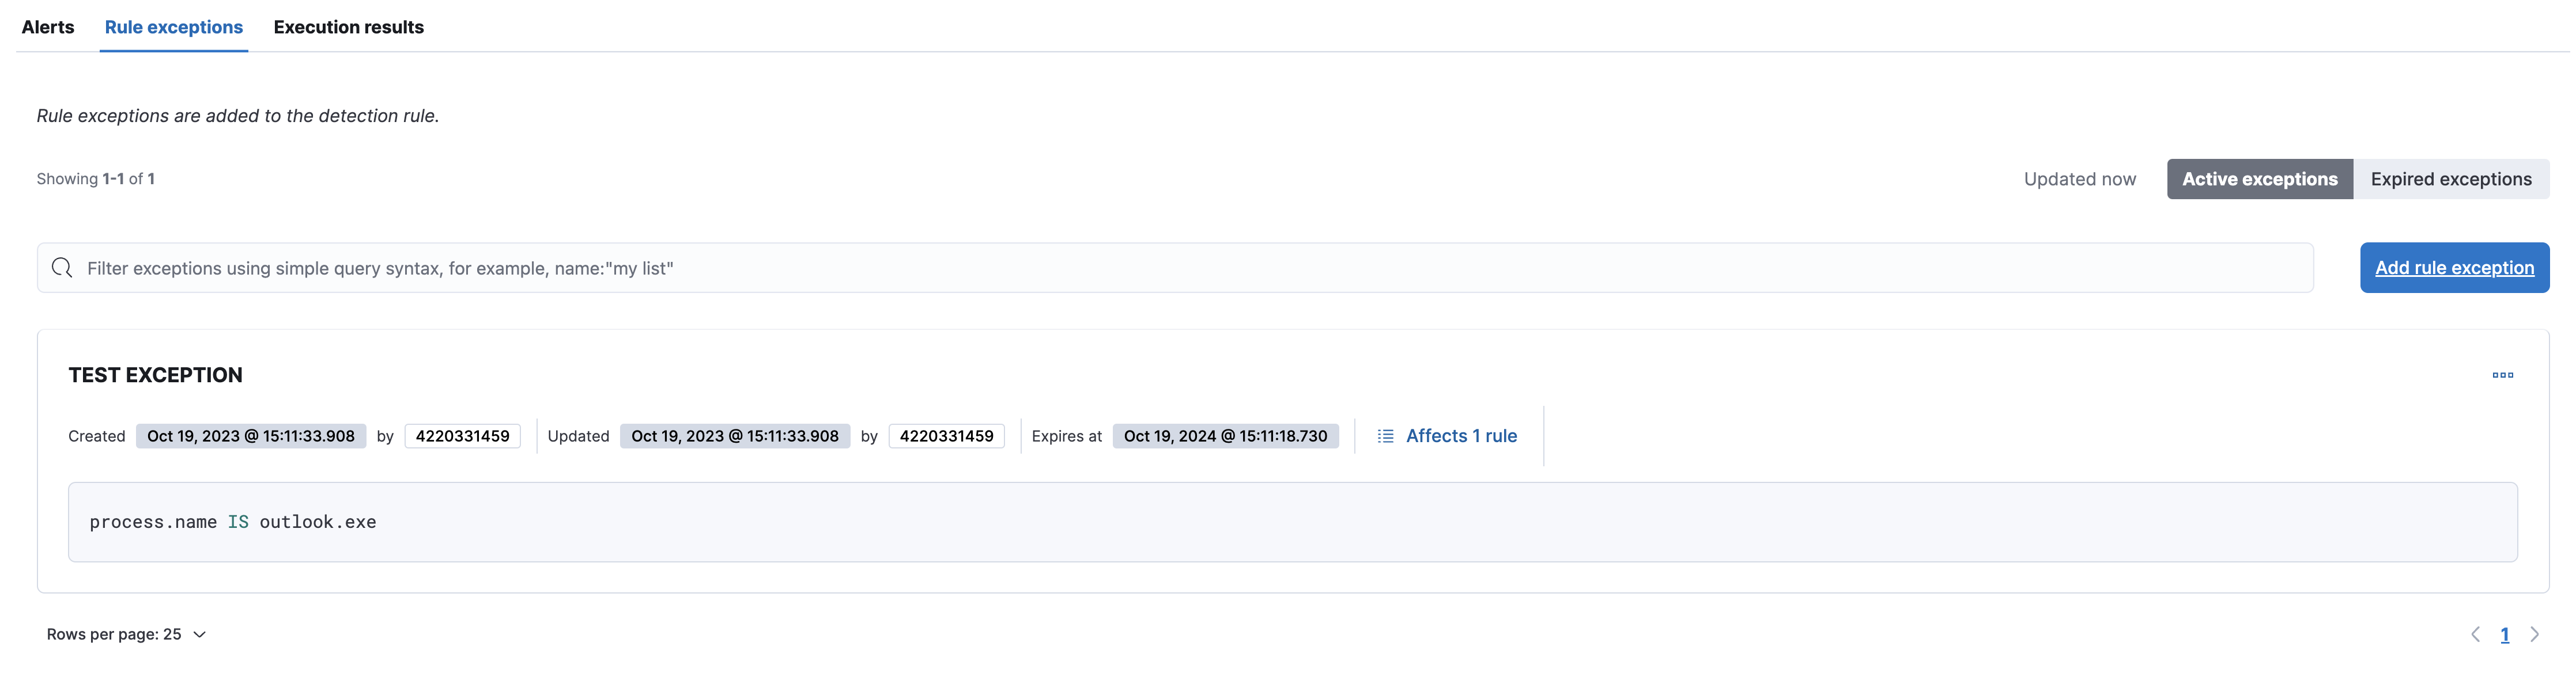Click the magnifying glass in the filter bar
This screenshot has height=677, width=2576.
pos(62,268)
